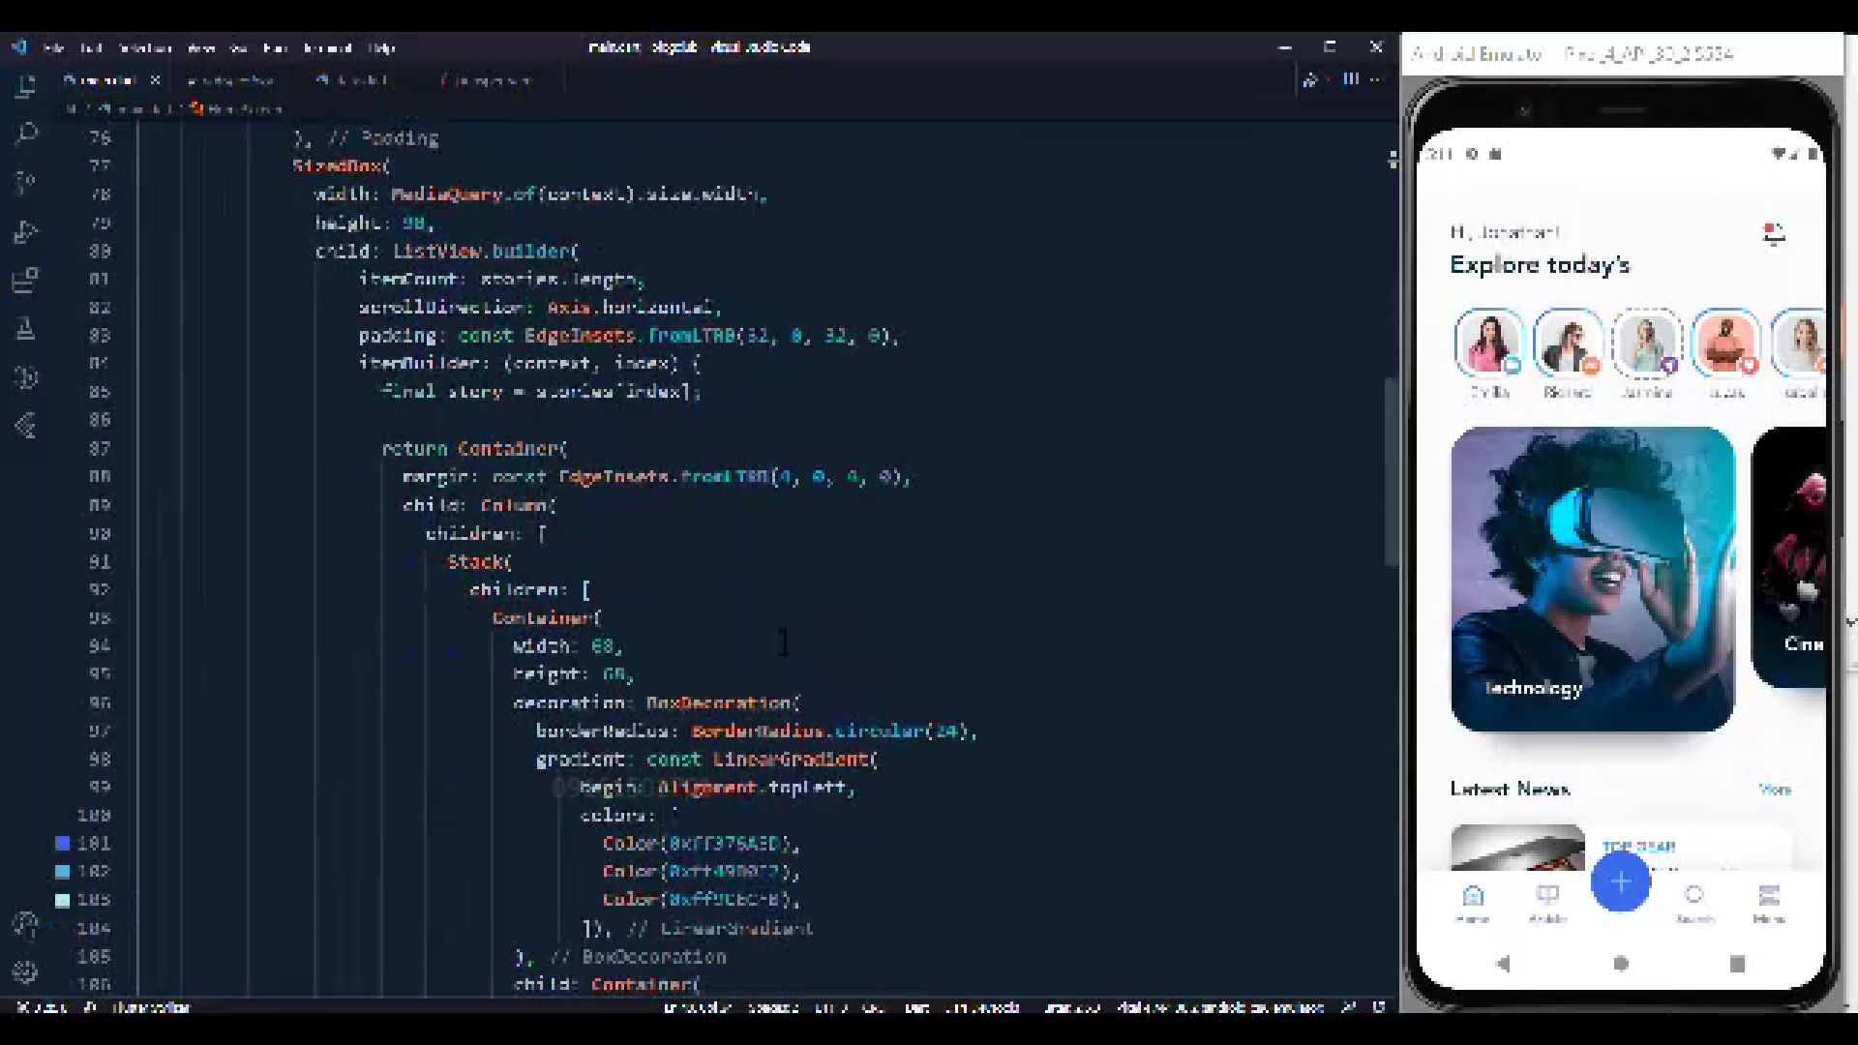Click the editor vertical scrollbar thumb

[x=1392, y=472]
